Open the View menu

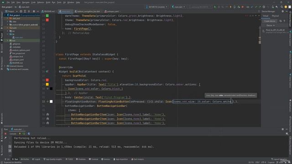[x=18, y=2]
